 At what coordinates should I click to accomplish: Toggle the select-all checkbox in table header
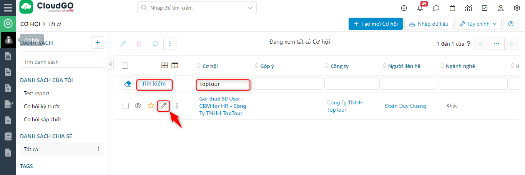click(x=125, y=66)
